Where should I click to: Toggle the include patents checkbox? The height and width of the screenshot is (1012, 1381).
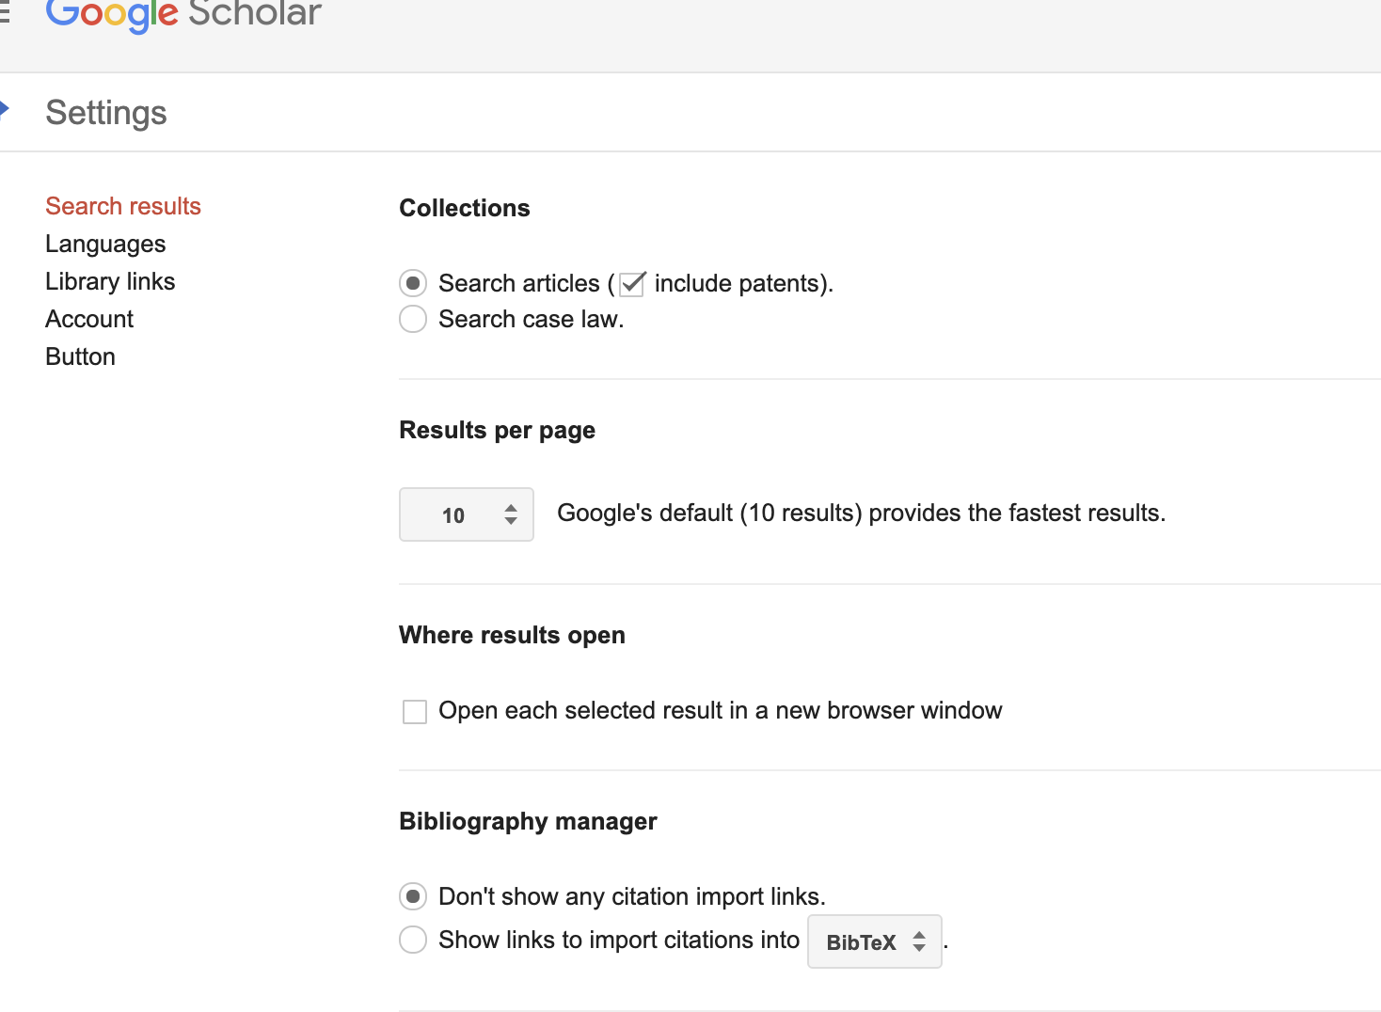pyautogui.click(x=632, y=283)
